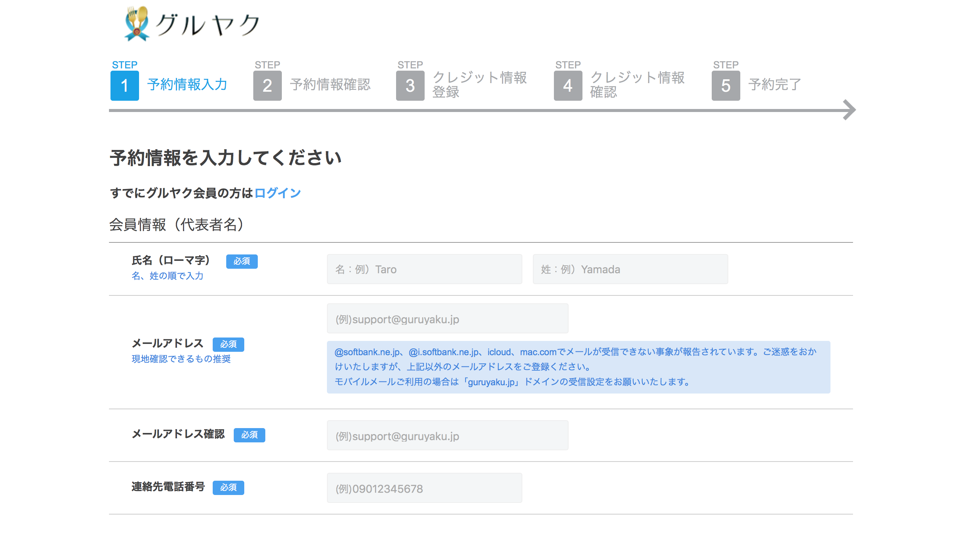962x554 pixels.
Task: Click the step 5 number box
Action: tap(725, 85)
